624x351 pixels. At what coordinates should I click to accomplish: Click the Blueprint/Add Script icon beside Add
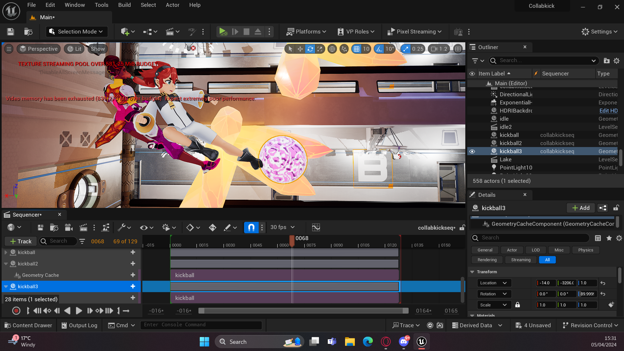coord(603,208)
